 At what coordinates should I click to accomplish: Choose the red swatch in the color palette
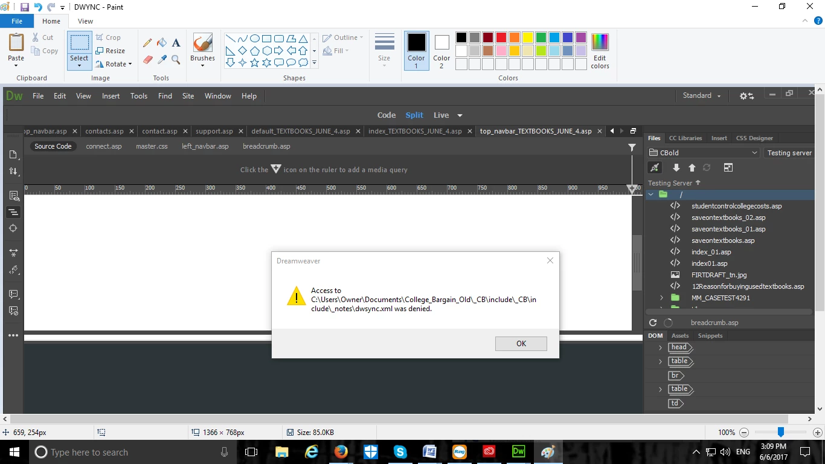pyautogui.click(x=501, y=37)
